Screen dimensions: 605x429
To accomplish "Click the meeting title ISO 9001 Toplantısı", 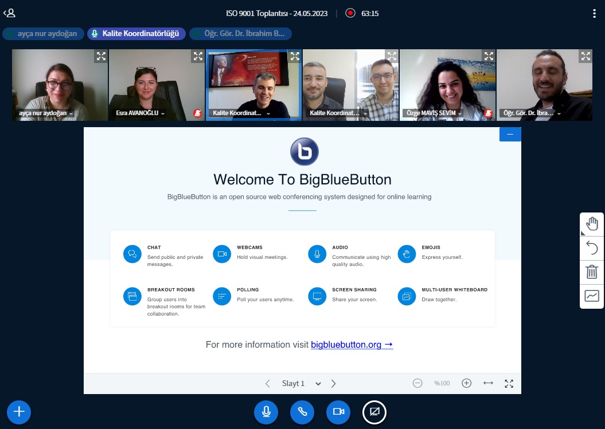I will [276, 14].
